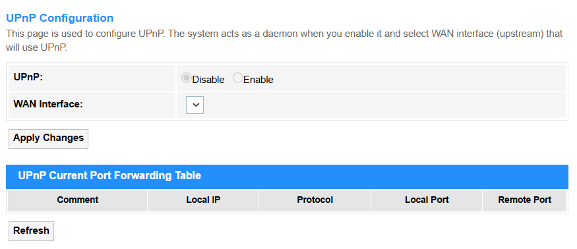Select the Disable UPnP radio button
The image size is (577, 249).
point(187,78)
